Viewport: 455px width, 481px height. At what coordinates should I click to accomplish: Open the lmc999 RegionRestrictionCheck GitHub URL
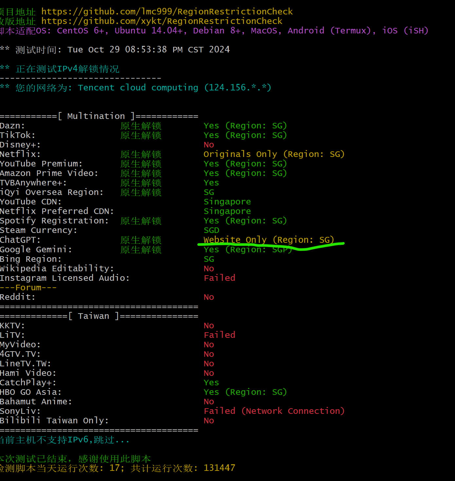click(167, 12)
